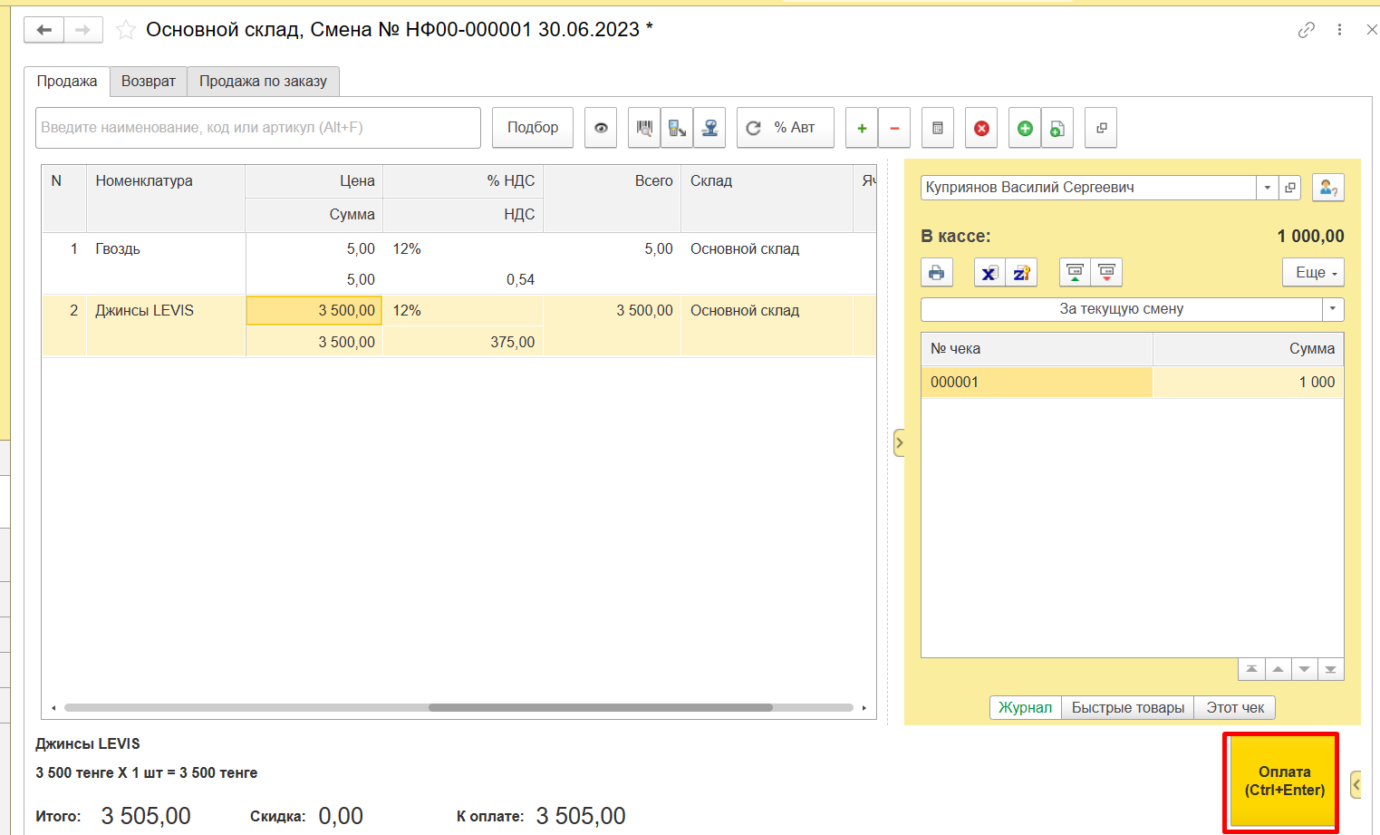The width and height of the screenshot is (1380, 835).
Task: Click the cash withdrawal red arrow icon
Action: [1106, 273]
